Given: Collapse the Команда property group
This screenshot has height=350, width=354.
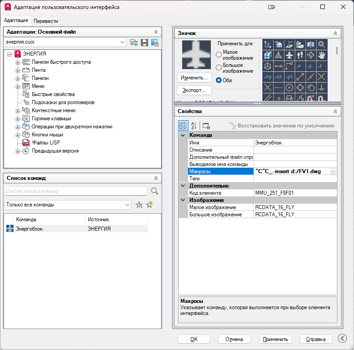Looking at the screenshot, I should 183,135.
